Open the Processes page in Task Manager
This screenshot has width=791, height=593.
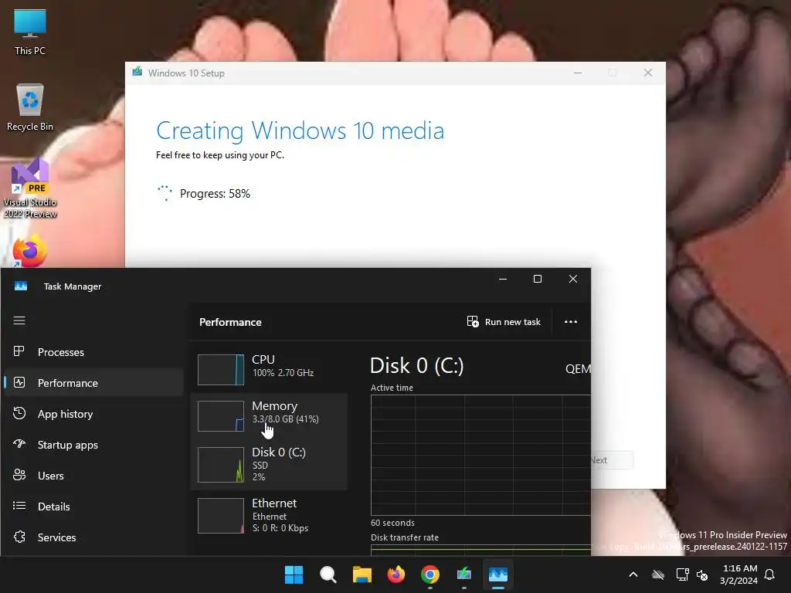click(93, 352)
